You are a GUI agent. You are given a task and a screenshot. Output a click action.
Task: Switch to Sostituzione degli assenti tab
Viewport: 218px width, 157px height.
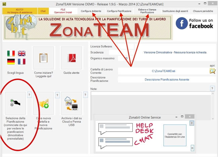175,11
